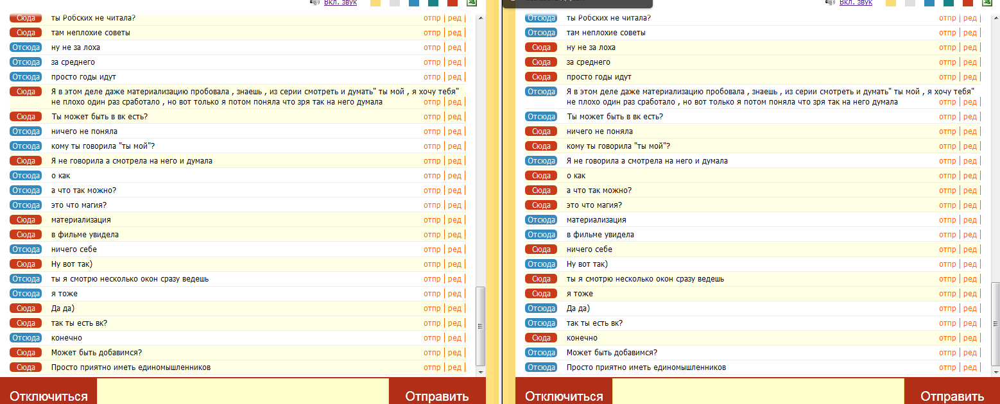The height and width of the screenshot is (404, 1000).
Task: Select message 'так ты есть вк?' in the left chat
Action: (79, 323)
